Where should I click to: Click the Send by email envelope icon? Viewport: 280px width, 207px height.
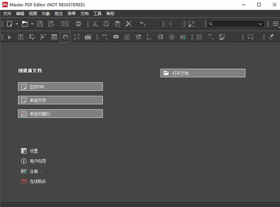coord(65,24)
